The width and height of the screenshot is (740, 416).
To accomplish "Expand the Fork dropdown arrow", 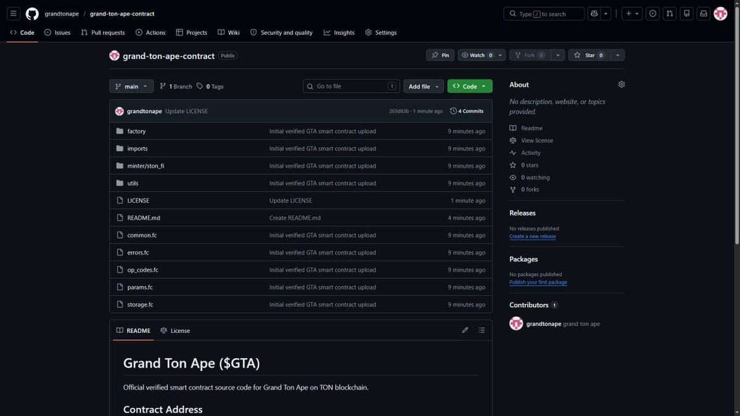I will click(x=557, y=55).
